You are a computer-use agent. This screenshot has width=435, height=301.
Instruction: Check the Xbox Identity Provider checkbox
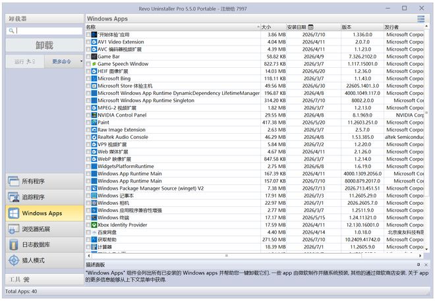[x=88, y=225]
